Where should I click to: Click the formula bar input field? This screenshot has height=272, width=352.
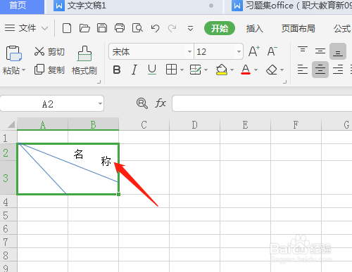pyautogui.click(x=262, y=103)
